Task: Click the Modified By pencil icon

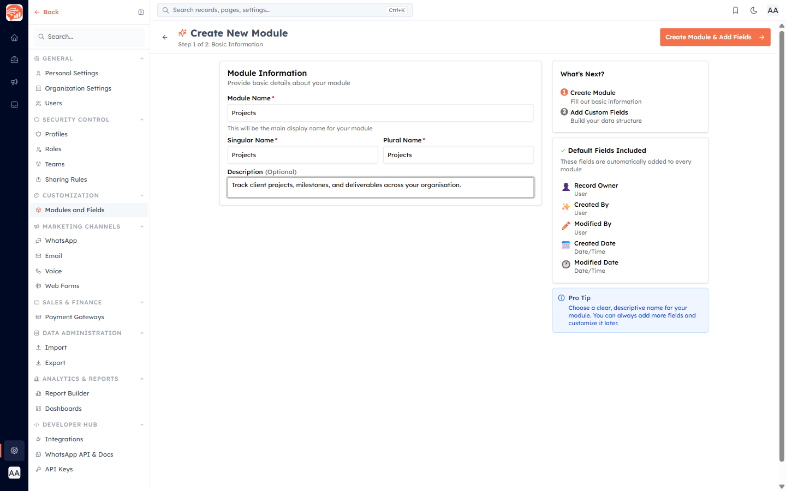Action: coord(566,225)
